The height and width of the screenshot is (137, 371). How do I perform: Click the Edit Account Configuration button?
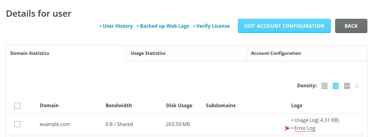tap(284, 26)
